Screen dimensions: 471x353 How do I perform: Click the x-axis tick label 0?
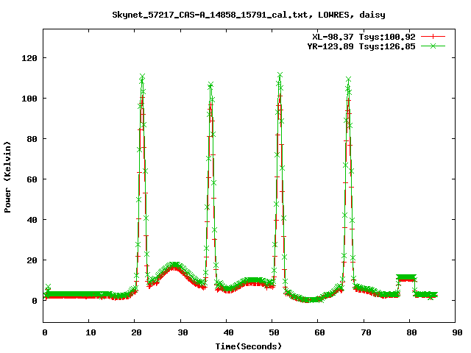click(x=44, y=332)
